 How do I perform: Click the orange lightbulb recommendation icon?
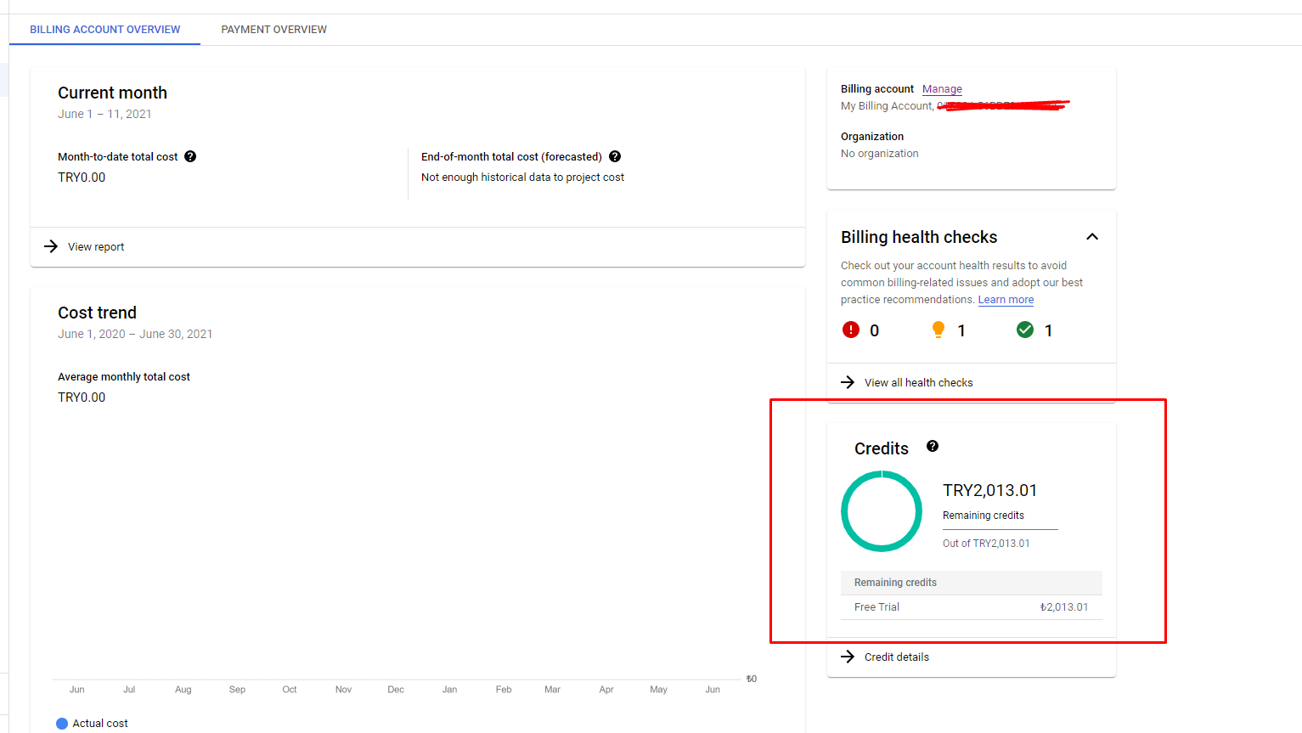[x=938, y=330]
